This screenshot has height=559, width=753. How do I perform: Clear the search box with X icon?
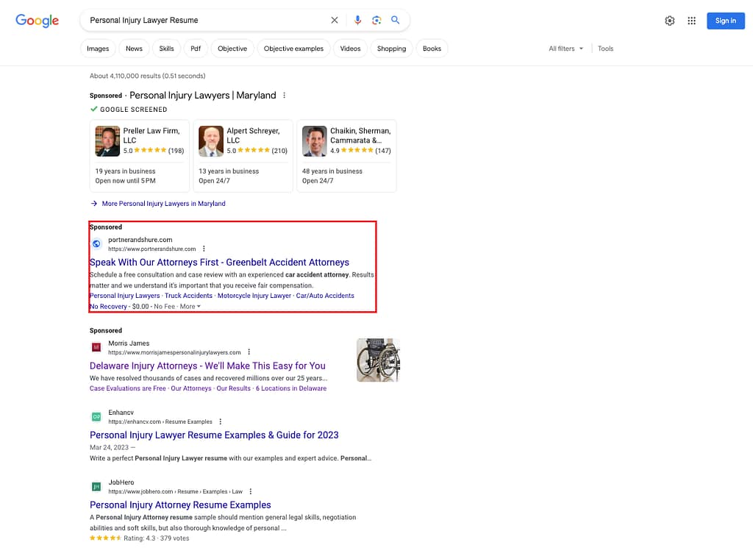point(335,20)
